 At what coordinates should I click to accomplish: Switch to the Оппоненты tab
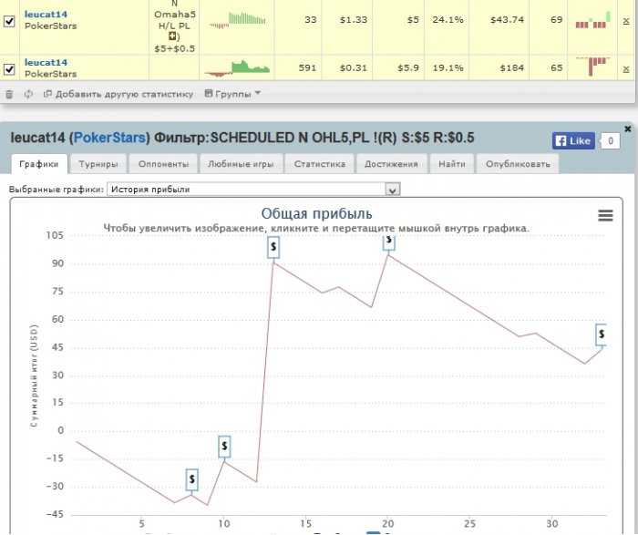[x=163, y=164]
